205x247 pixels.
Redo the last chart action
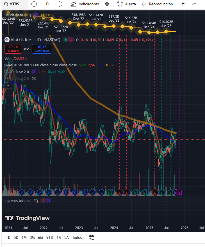[x=194, y=4]
